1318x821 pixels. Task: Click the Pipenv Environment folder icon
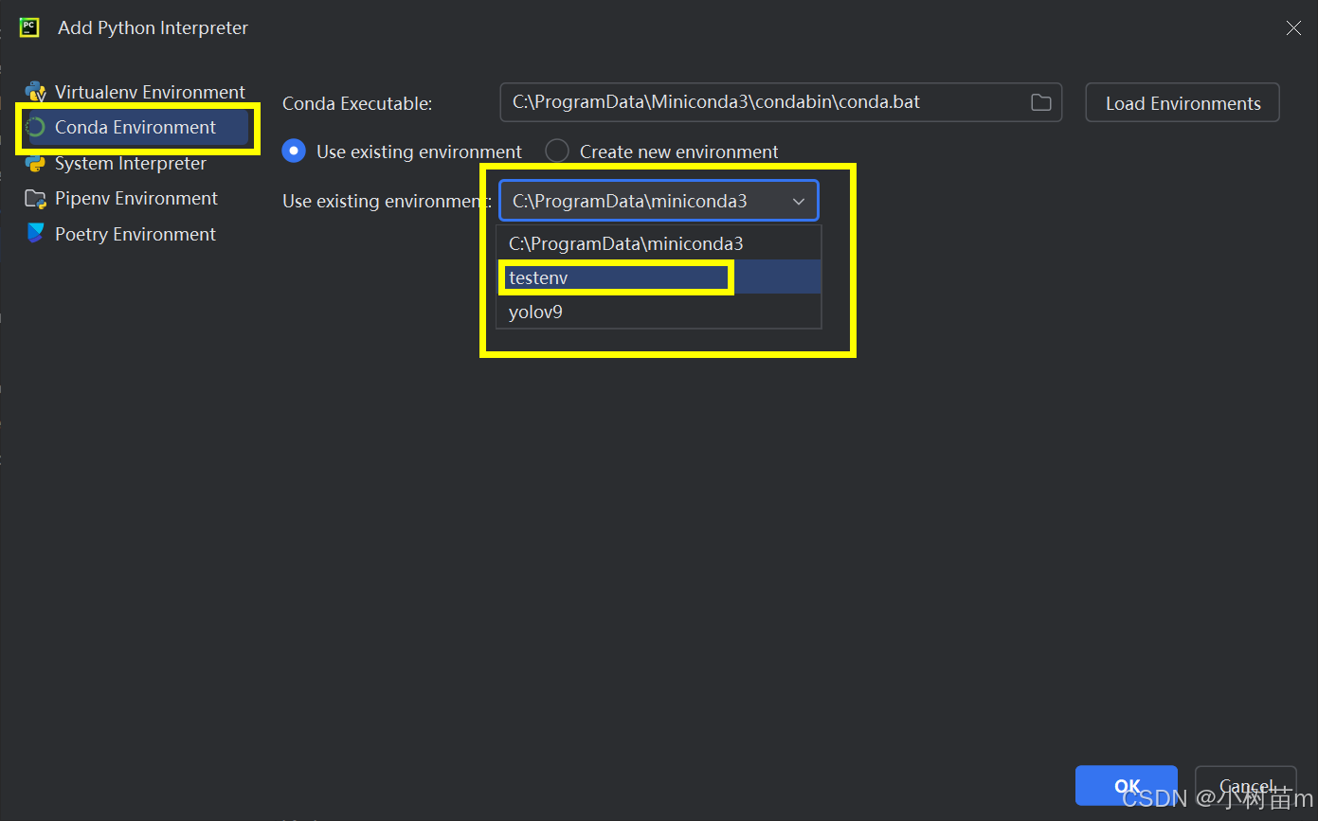36,199
